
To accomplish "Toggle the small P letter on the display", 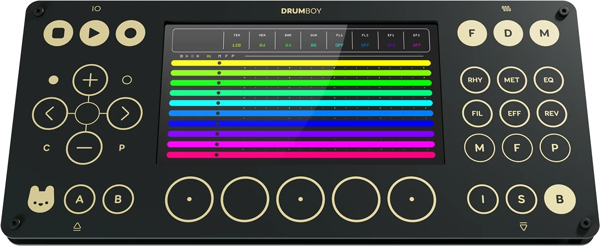I will [x=232, y=56].
